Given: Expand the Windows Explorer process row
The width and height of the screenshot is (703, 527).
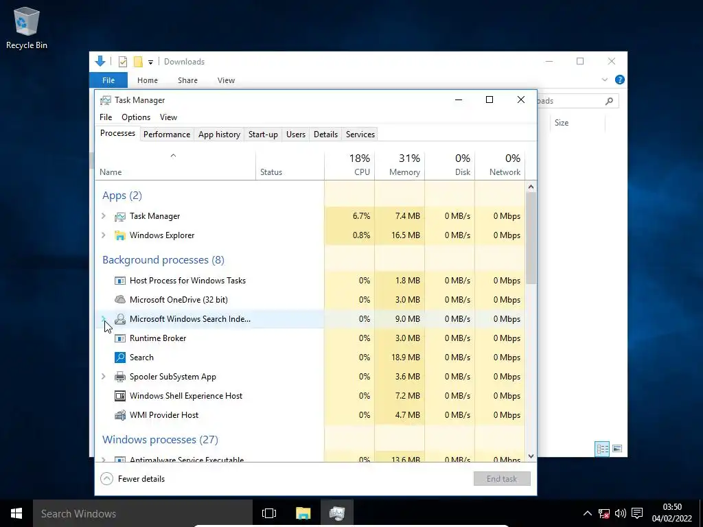Looking at the screenshot, I should click(x=104, y=235).
